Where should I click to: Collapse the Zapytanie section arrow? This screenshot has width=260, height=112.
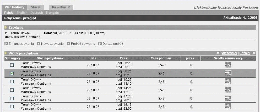(6, 27)
